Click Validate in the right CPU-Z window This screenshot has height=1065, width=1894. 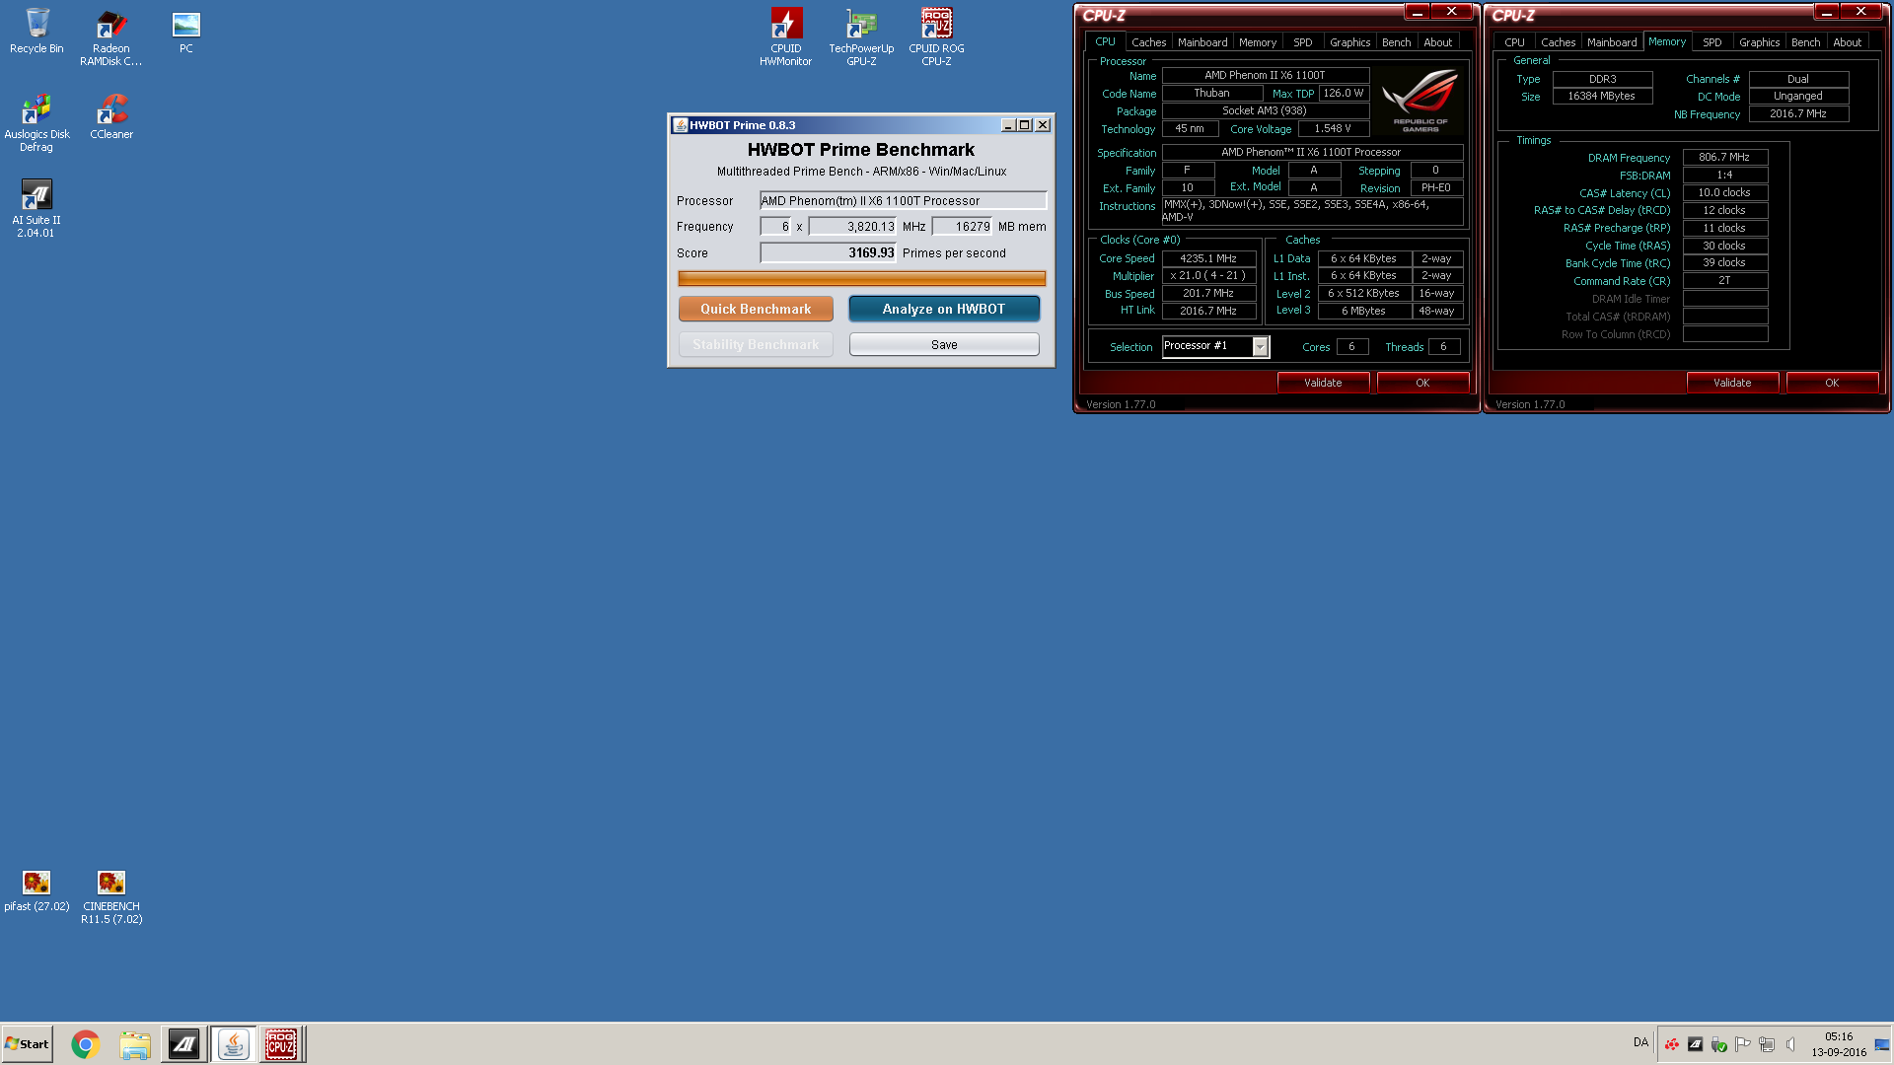(x=1732, y=383)
